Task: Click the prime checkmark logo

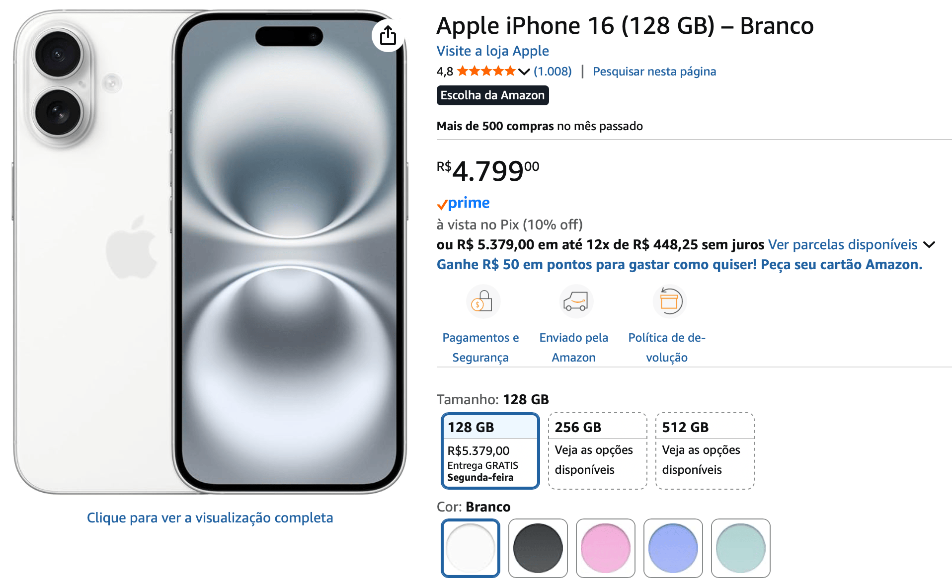Action: [463, 203]
